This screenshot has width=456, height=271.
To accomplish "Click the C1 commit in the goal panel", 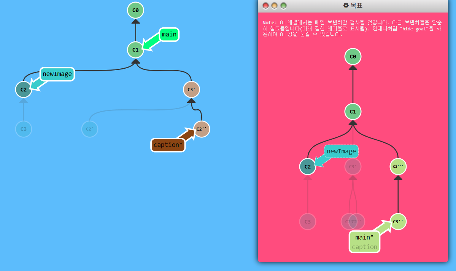I will tap(353, 112).
